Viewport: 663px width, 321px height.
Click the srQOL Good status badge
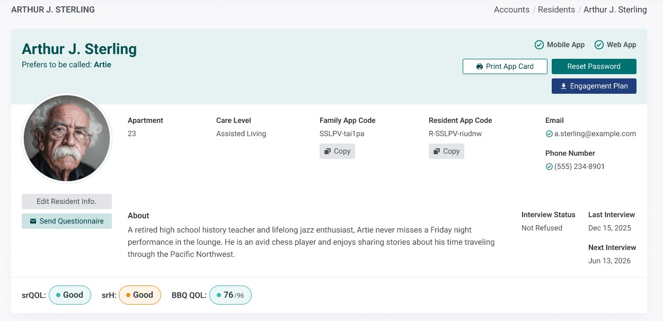[70, 295]
